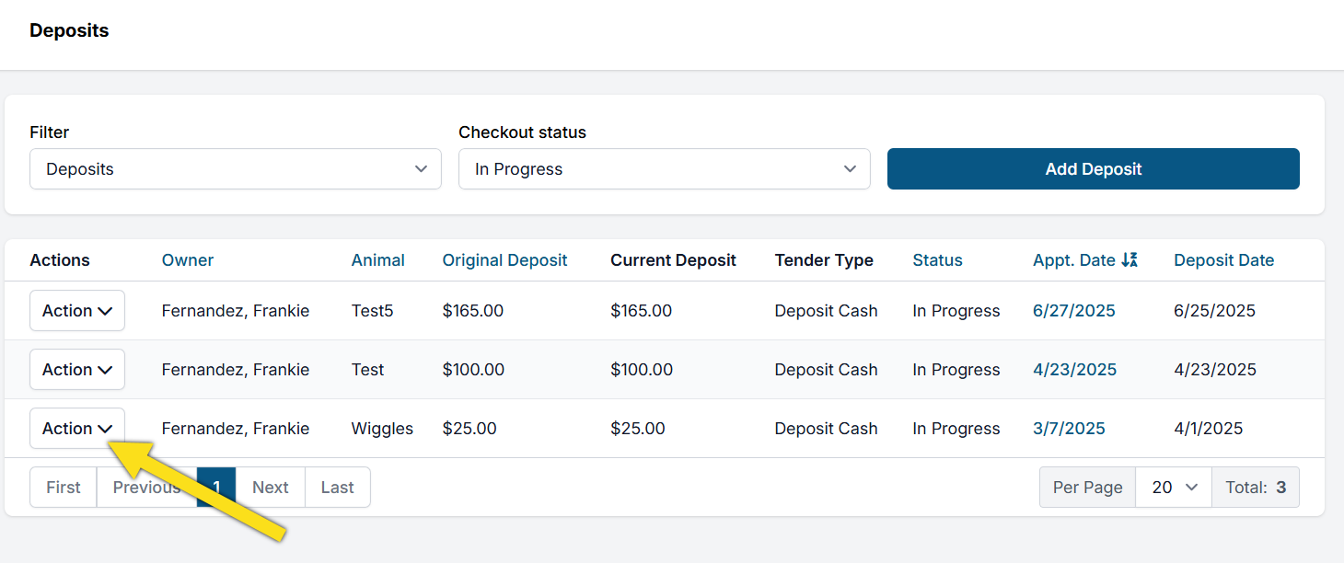Change Per Page count dropdown from 20

[1174, 488]
